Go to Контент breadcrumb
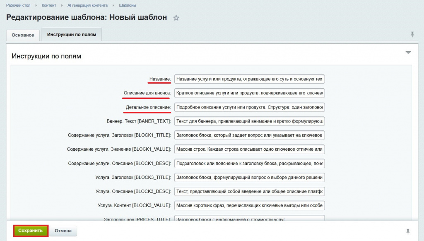This screenshot has height=241, width=424. [x=49, y=5]
